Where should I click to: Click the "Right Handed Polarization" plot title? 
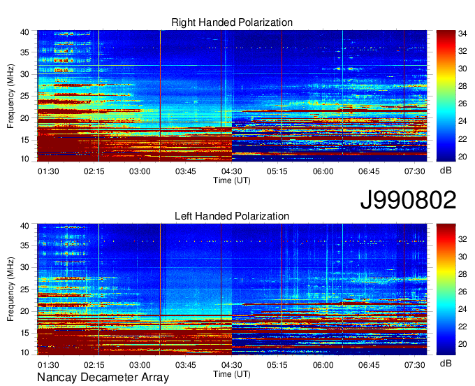232,22
